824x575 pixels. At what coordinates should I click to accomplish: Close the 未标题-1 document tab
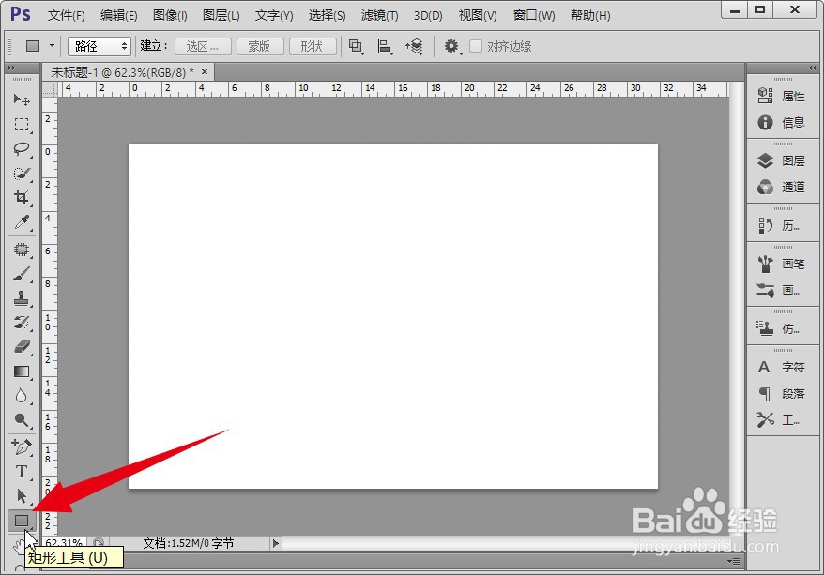pyautogui.click(x=205, y=72)
